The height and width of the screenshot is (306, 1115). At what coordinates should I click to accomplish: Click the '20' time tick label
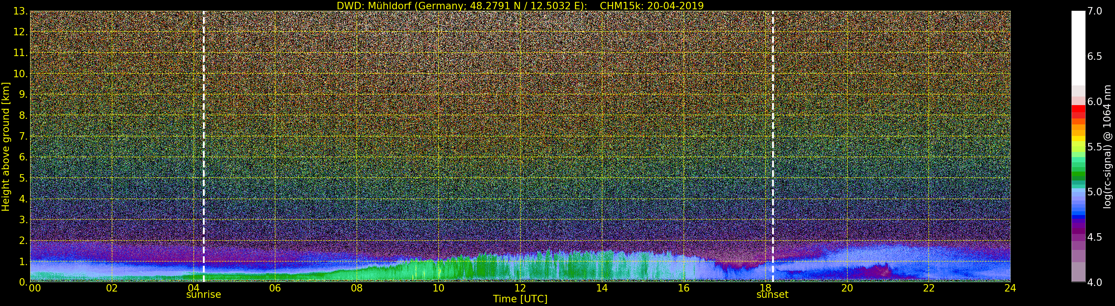847,288
